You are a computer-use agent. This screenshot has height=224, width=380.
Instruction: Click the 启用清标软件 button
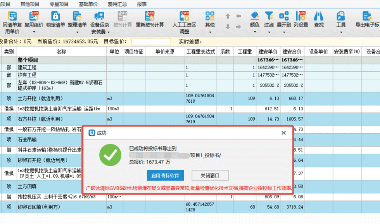(166, 175)
